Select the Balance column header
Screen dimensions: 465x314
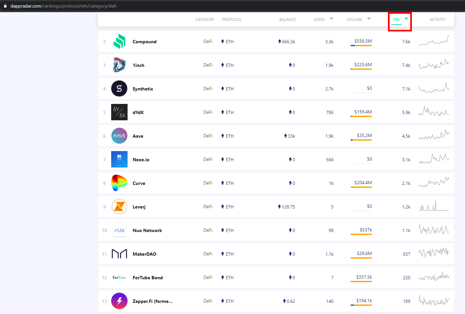(288, 20)
